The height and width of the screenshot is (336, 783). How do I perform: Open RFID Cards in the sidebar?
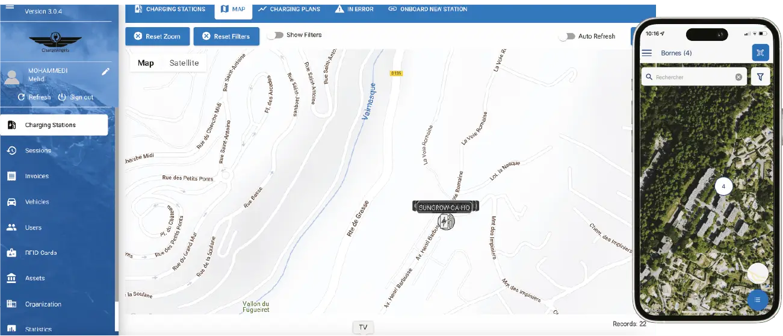coord(40,253)
